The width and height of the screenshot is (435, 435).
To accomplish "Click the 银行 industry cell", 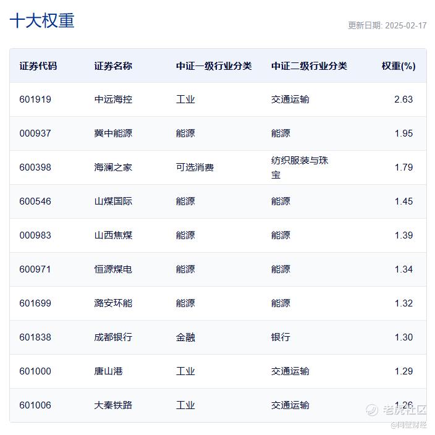I will [x=281, y=337].
